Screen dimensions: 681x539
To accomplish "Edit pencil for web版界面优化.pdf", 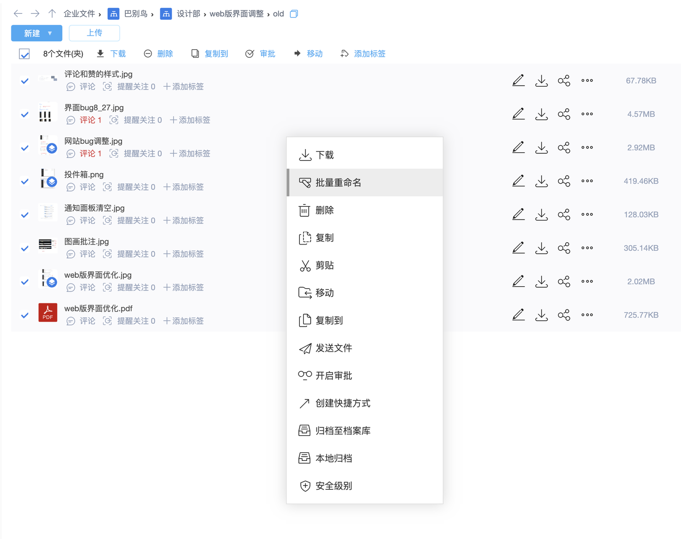I will (518, 315).
